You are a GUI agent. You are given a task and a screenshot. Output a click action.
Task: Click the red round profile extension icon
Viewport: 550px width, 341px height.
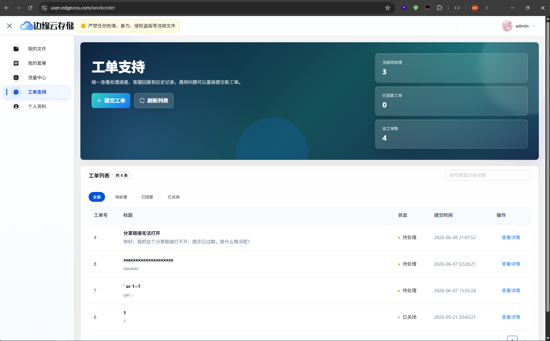point(475,8)
